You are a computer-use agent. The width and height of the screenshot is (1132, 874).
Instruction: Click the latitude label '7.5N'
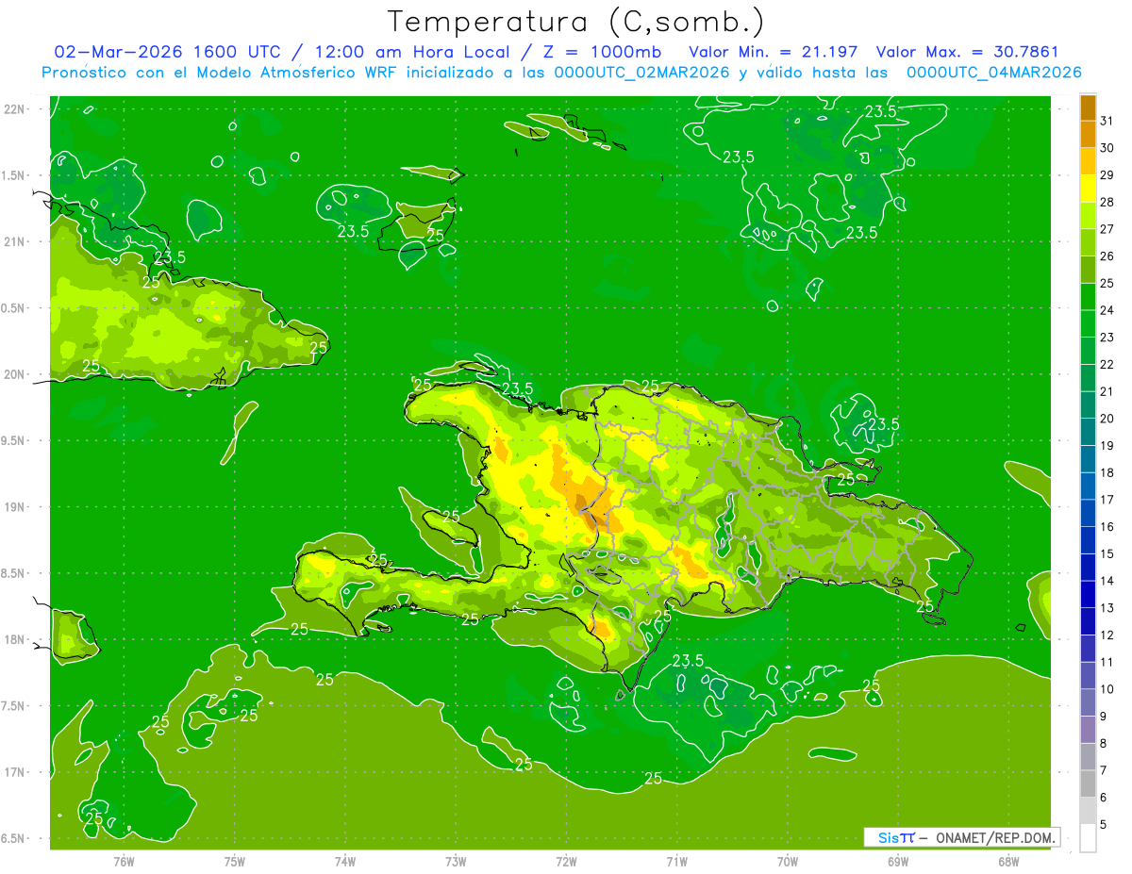[14, 707]
